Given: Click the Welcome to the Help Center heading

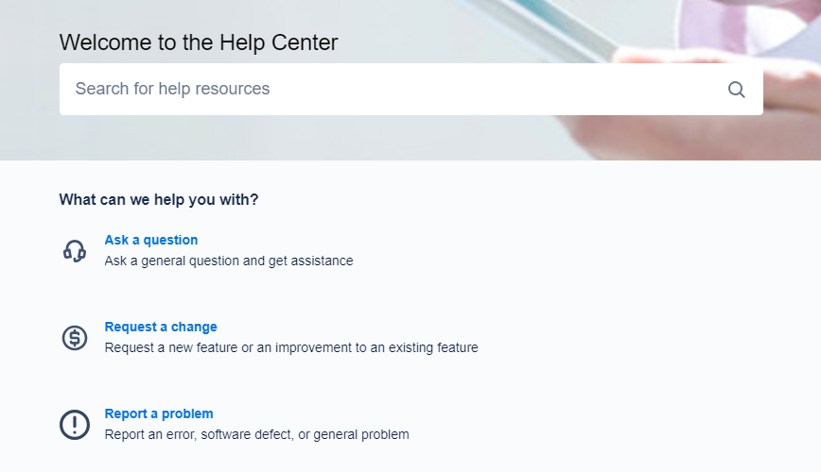Looking at the screenshot, I should (198, 42).
